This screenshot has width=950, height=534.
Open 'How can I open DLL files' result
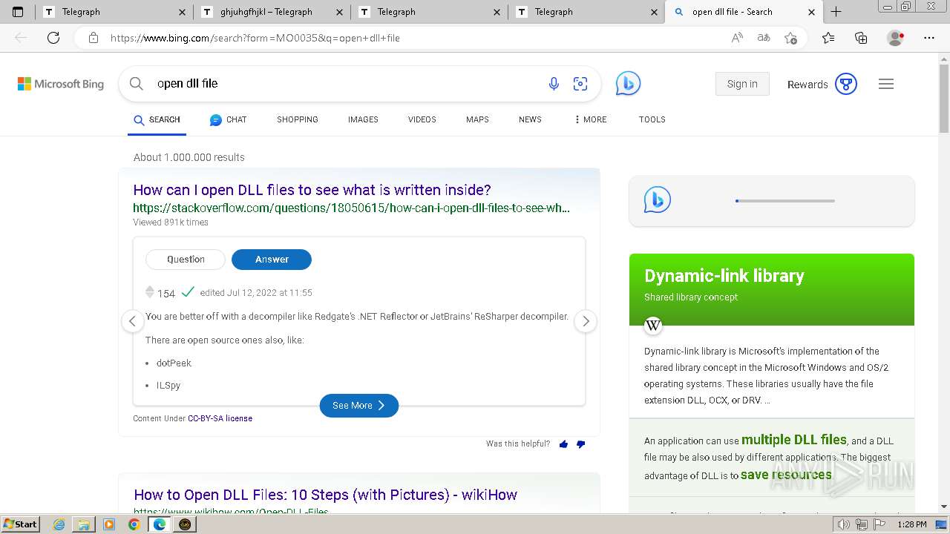tap(312, 190)
